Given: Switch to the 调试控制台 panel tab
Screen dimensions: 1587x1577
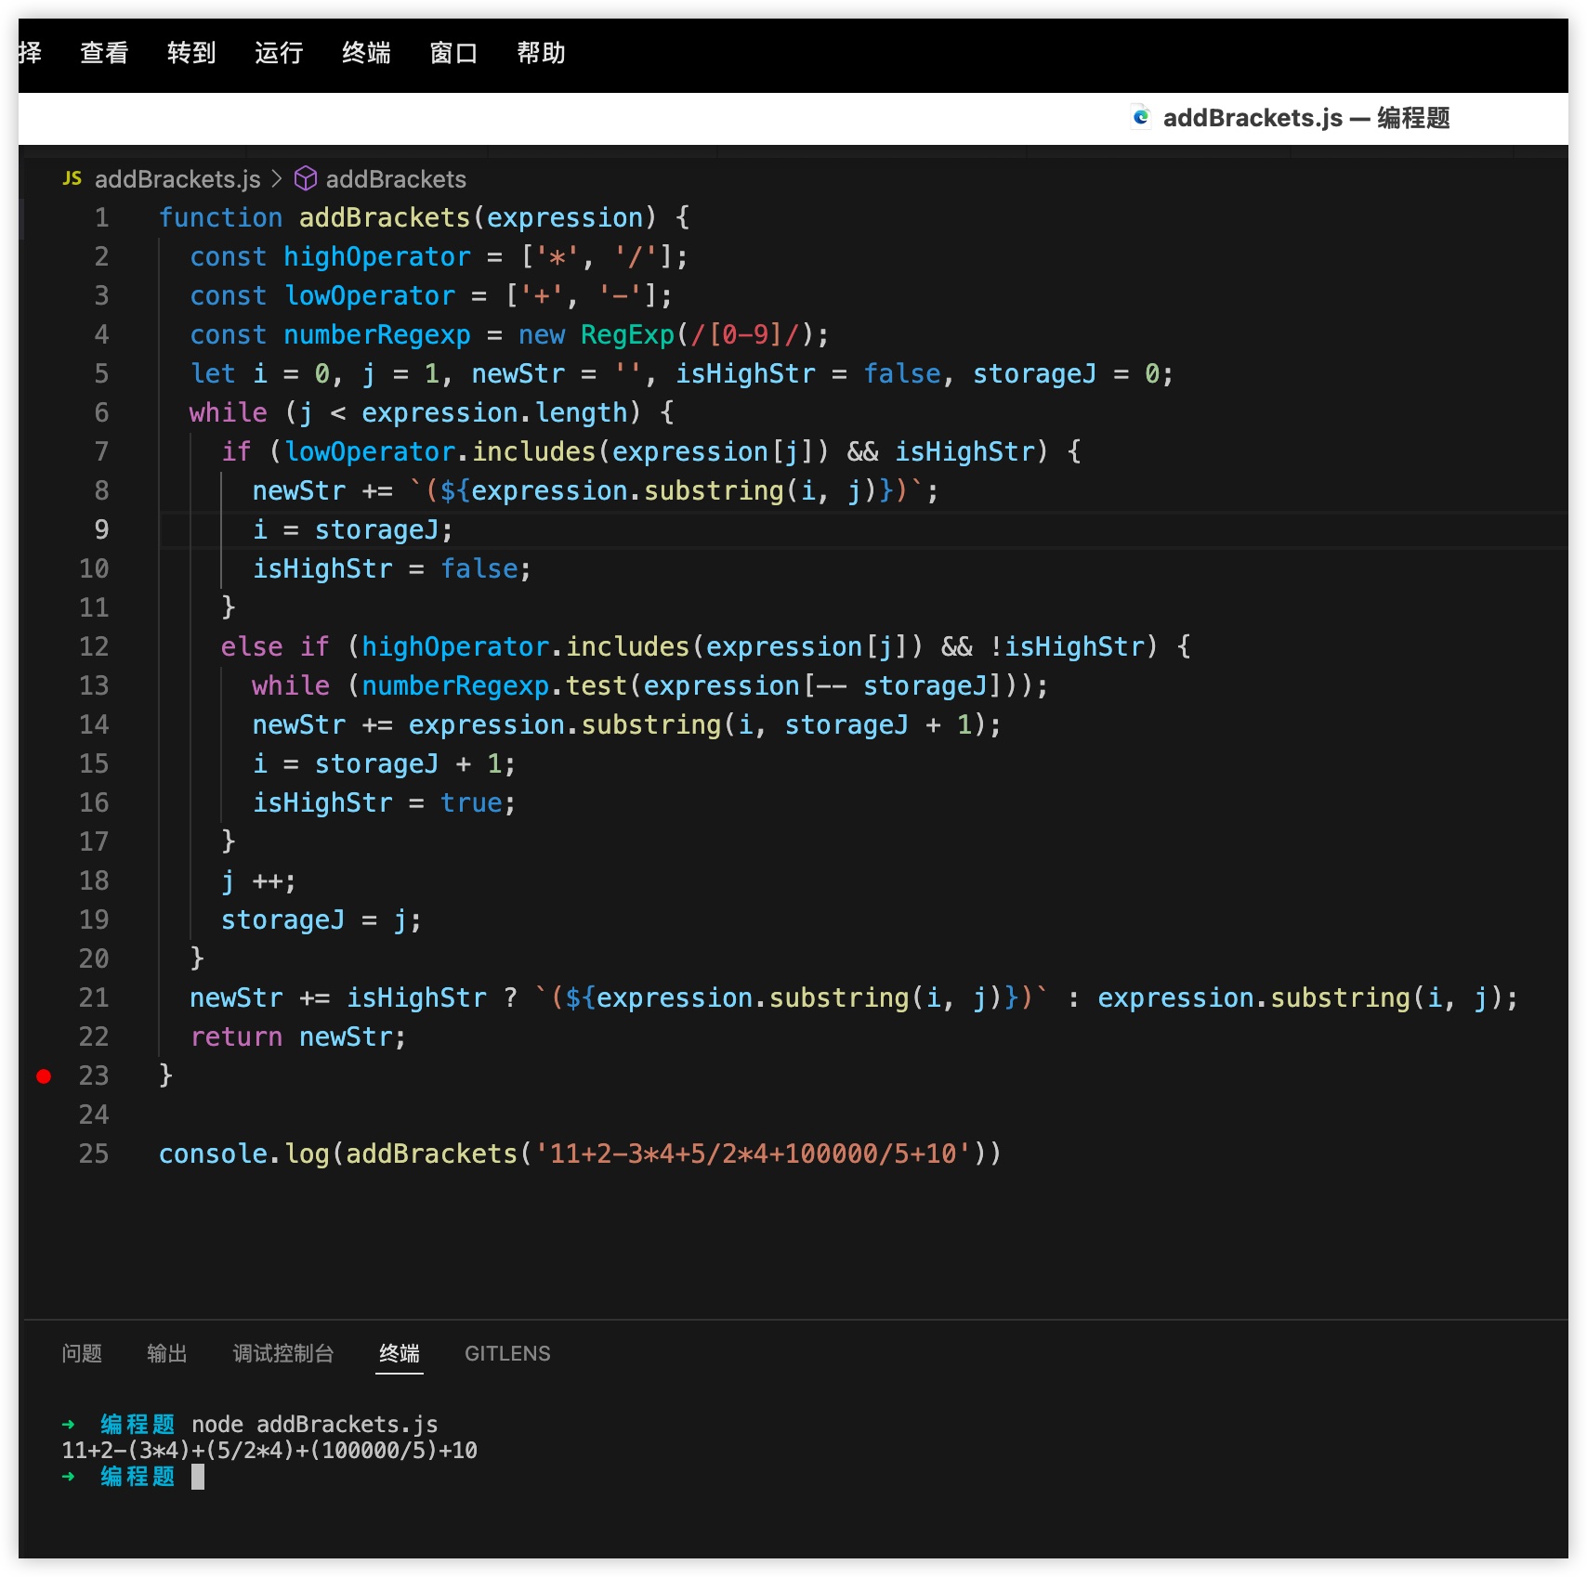Looking at the screenshot, I should [283, 1353].
